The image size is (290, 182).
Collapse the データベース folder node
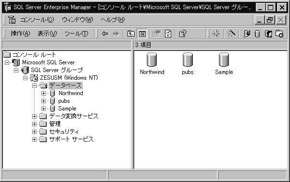pyautogui.click(x=34, y=85)
